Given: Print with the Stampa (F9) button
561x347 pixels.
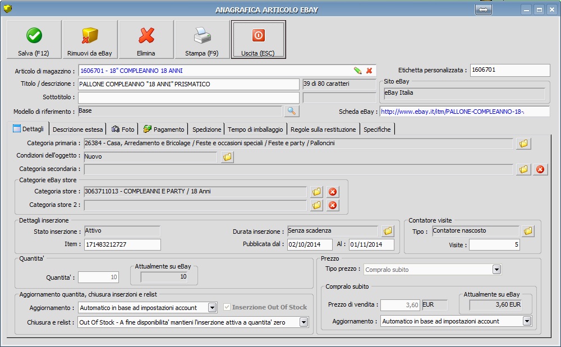Looking at the screenshot, I should click(202, 40).
